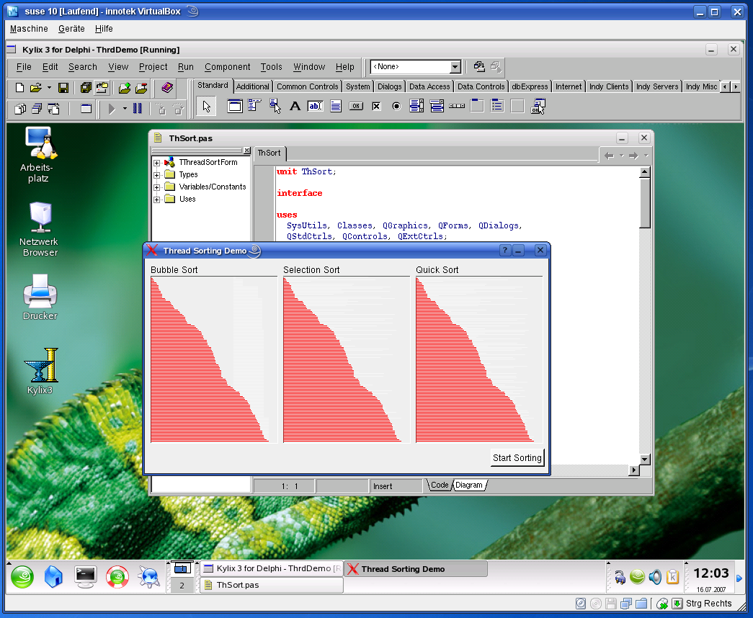Pick the TButton OK component icon

coord(355,107)
